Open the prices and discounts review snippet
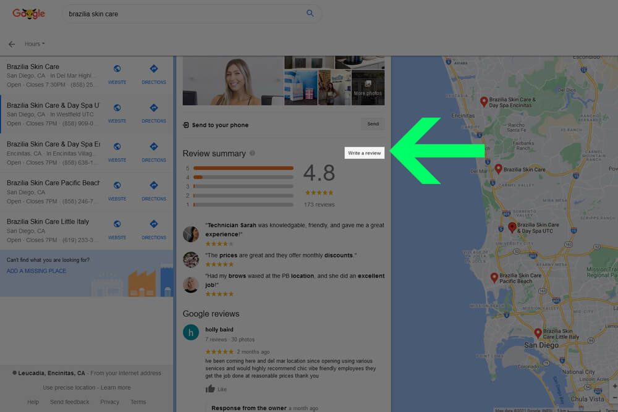The height and width of the screenshot is (412, 618). (281, 255)
